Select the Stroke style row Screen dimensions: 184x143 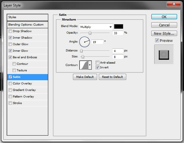pos(27,103)
